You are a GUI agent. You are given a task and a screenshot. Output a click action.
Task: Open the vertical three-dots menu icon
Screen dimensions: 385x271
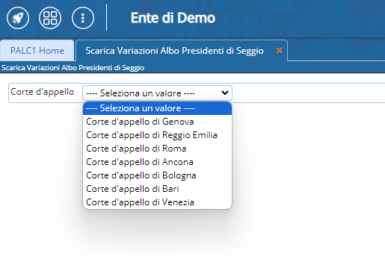coord(83,18)
